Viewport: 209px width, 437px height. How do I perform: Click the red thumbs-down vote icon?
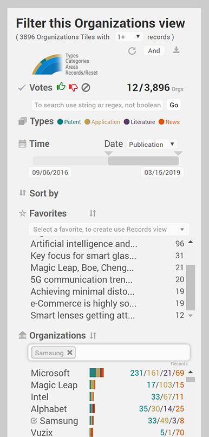[x=73, y=88]
